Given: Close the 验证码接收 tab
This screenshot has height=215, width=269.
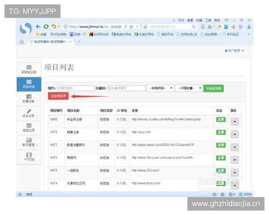Looking at the screenshot, I should tap(70, 42).
